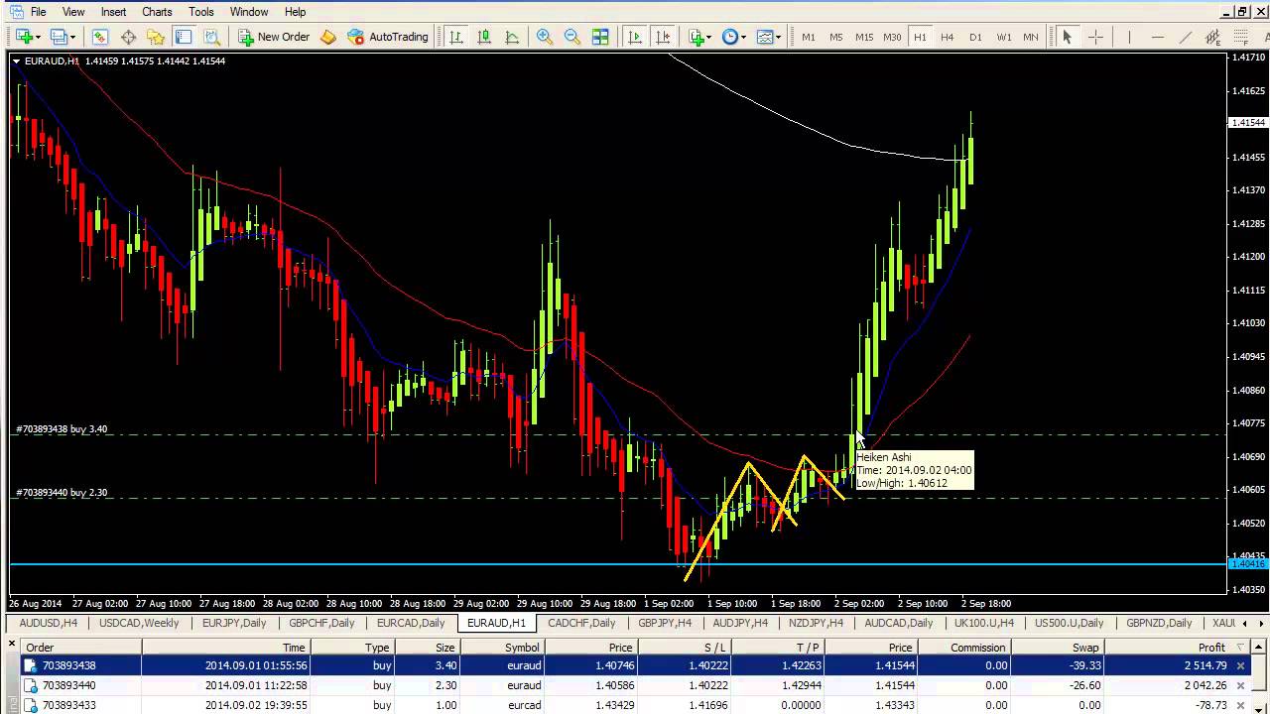Show the Market Watch window
Viewport: 1270px width, 714px height.
click(x=100, y=37)
